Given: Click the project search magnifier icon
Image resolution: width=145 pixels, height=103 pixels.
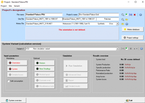Looking at the screenshot, I should pos(123,15).
